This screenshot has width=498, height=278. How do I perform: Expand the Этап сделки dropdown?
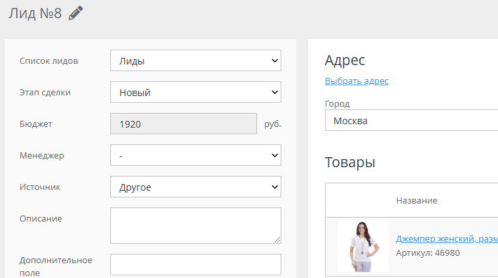point(195,93)
